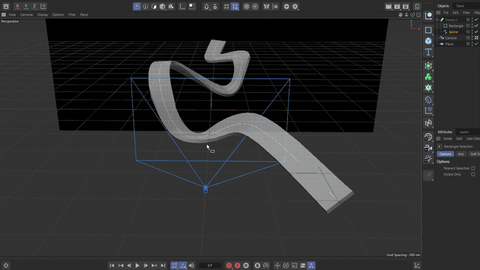
Task: Open the Generators subdivision icon
Action: 428,66
